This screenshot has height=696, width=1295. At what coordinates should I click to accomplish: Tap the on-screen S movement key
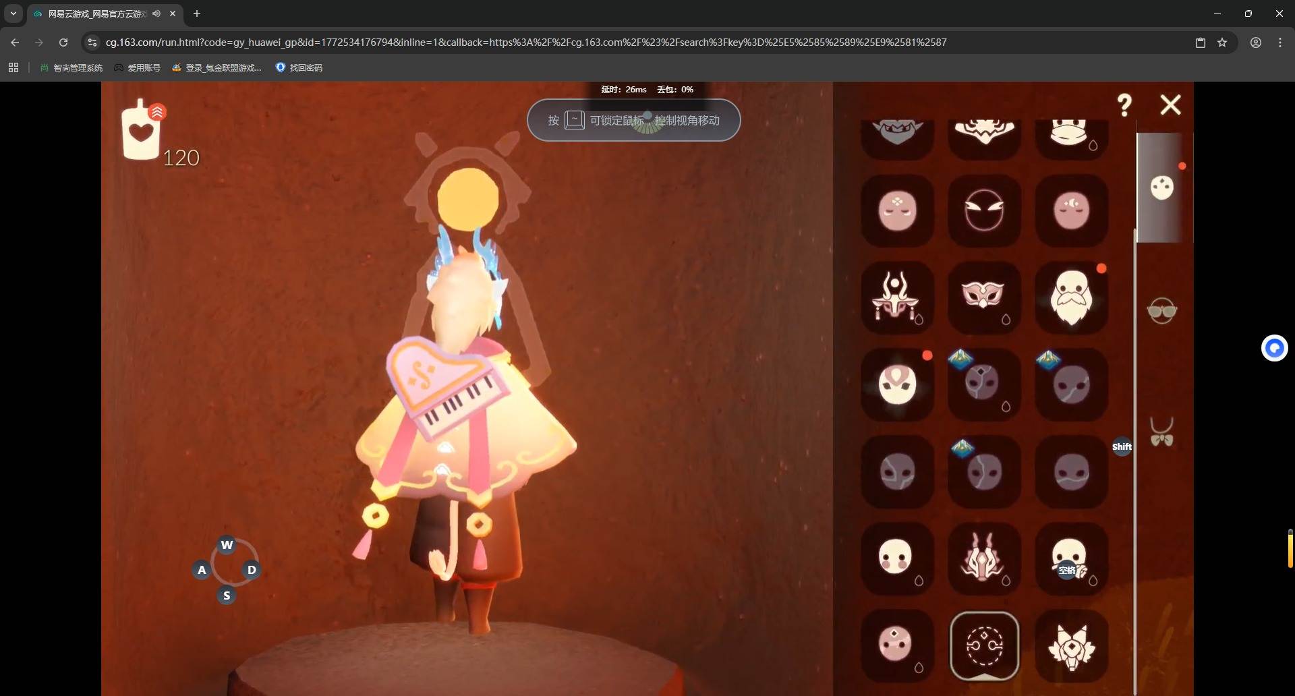click(227, 596)
